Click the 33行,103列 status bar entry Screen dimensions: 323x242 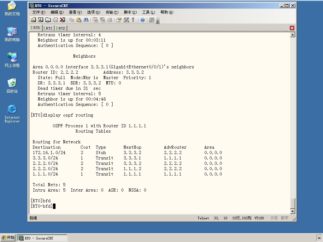[242, 218]
